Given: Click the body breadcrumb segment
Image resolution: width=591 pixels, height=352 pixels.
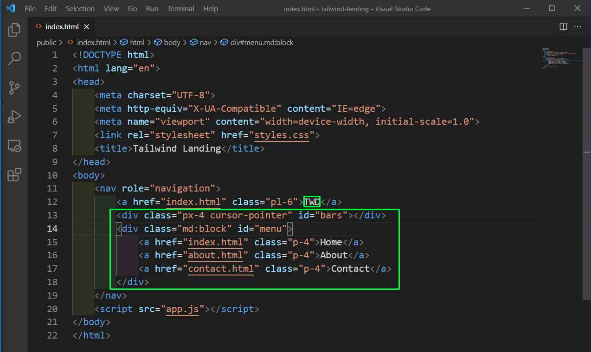Looking at the screenshot, I should coord(167,42).
